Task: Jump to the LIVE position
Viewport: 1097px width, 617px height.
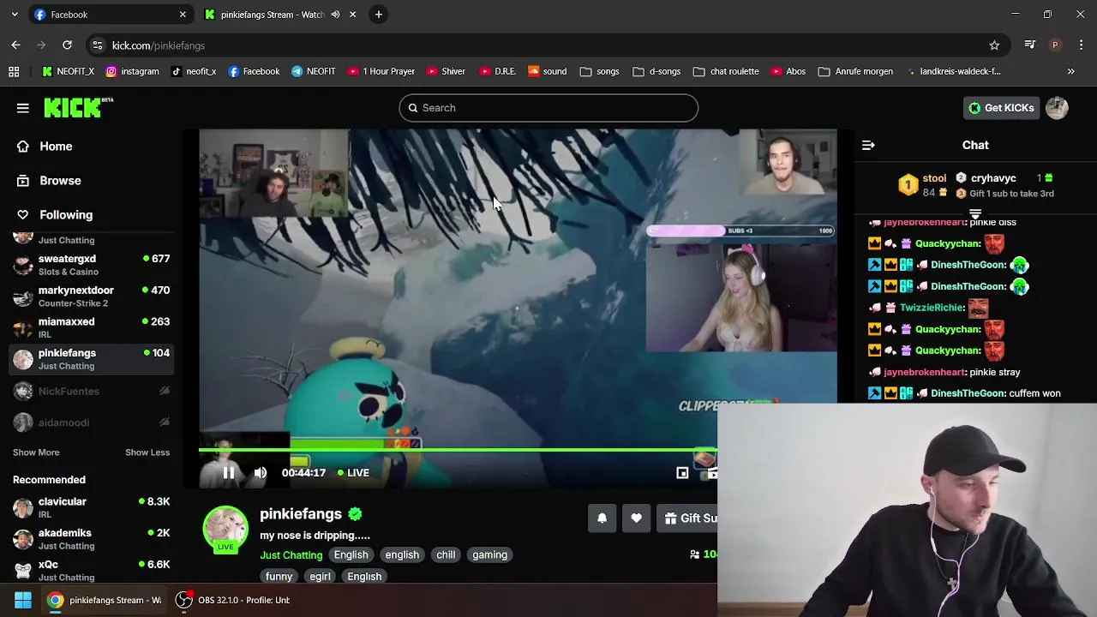Action: (x=353, y=473)
